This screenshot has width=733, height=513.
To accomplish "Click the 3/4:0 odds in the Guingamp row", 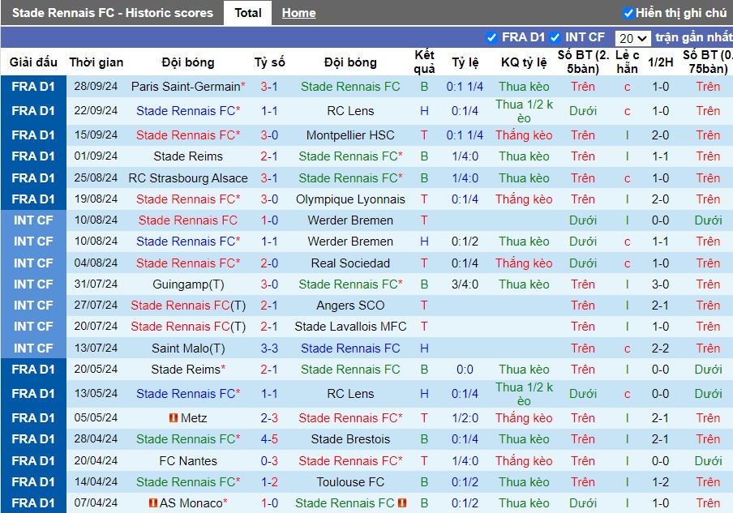I will point(465,284).
